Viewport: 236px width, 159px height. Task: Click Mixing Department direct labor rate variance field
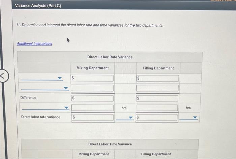coord(93,117)
